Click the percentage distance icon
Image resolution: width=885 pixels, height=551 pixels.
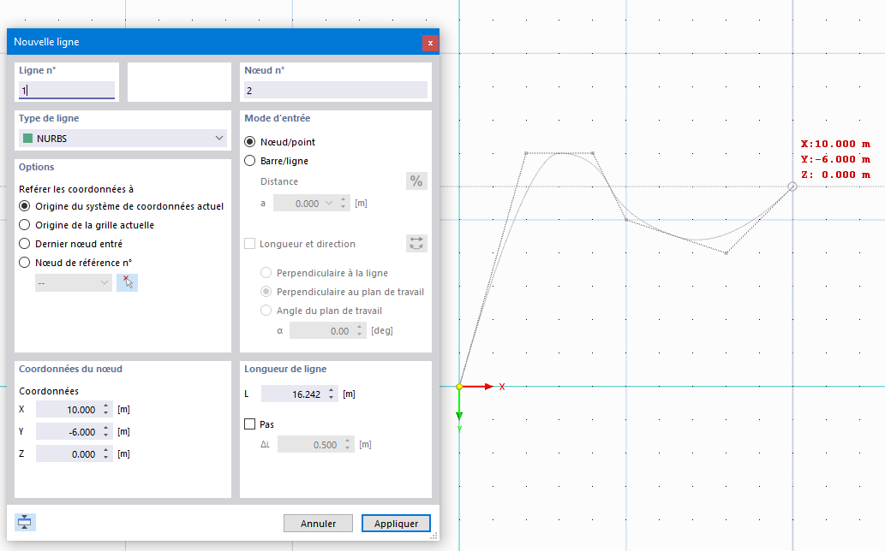point(416,181)
